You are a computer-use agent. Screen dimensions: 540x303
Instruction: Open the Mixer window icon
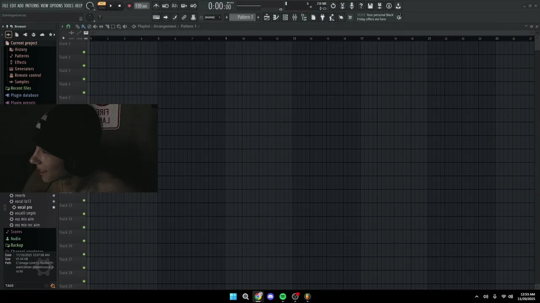pyautogui.click(x=294, y=17)
